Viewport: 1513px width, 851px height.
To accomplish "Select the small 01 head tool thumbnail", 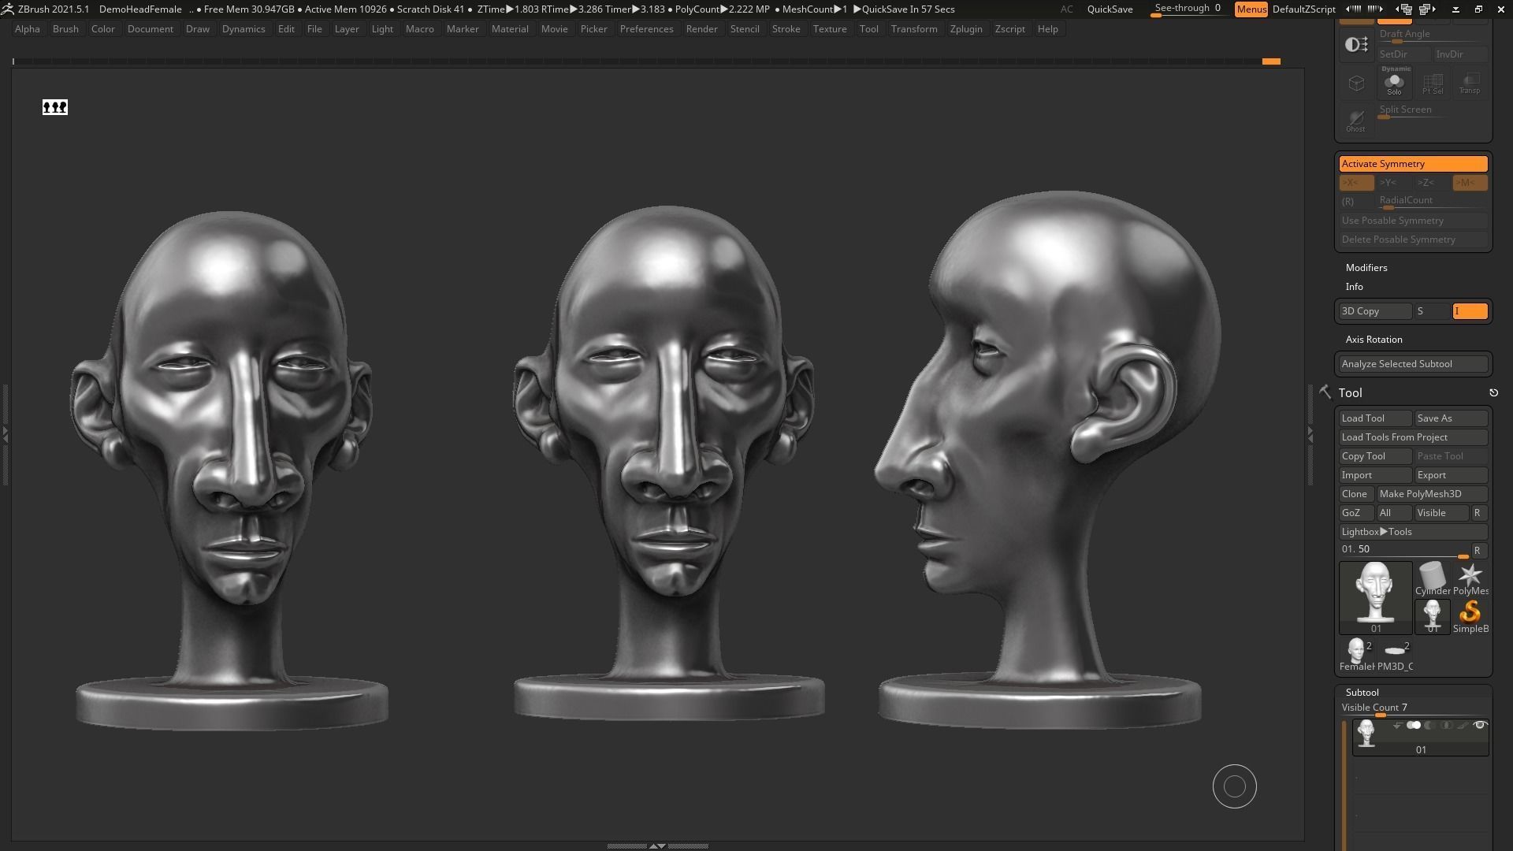I will [x=1432, y=616].
